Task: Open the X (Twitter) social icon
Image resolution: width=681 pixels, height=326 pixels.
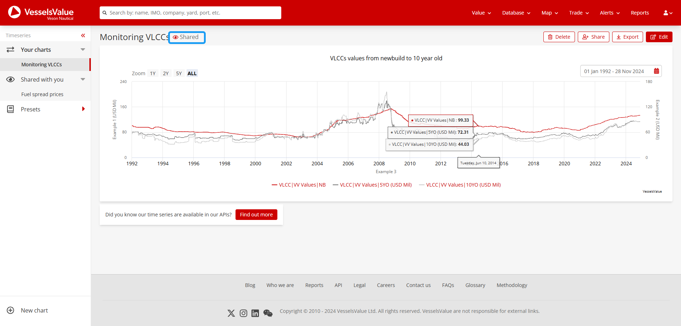Action: tap(231, 313)
